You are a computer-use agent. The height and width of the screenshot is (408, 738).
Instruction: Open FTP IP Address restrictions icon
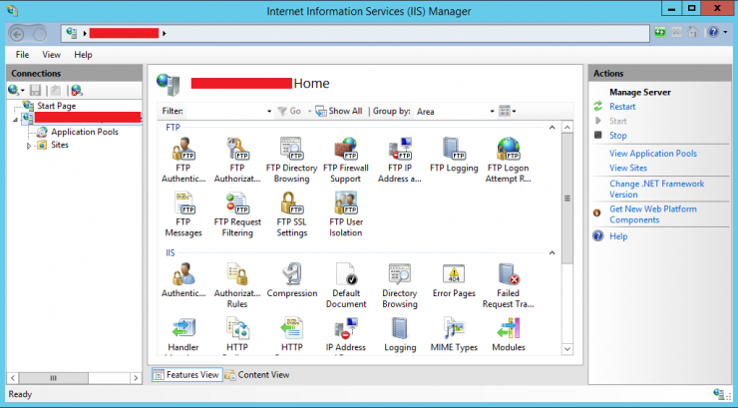[400, 160]
